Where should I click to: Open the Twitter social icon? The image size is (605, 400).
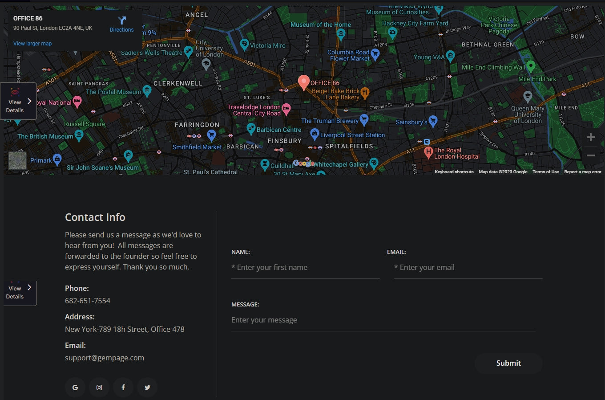[147, 388]
